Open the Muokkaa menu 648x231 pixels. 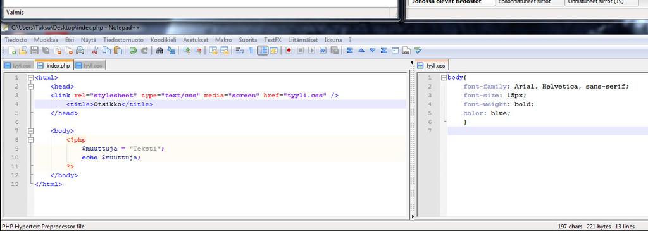coord(46,40)
